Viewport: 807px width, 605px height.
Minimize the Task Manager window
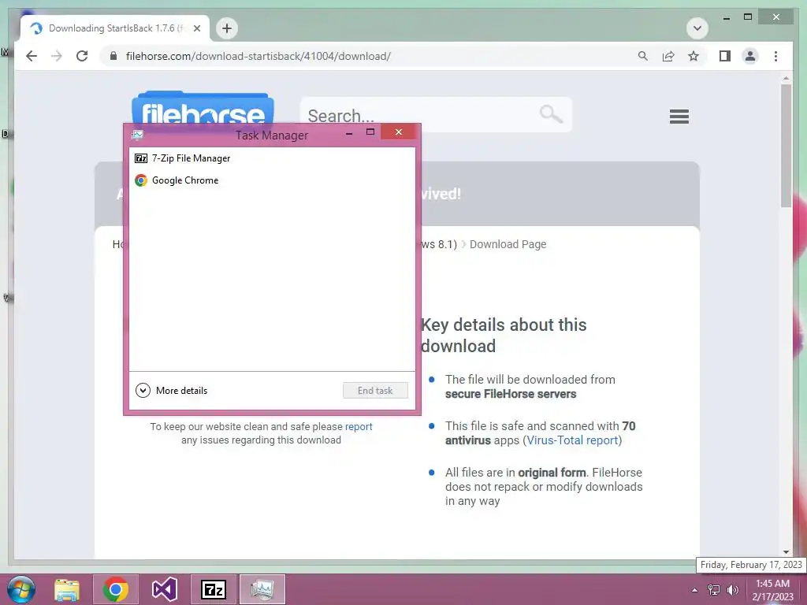coord(349,132)
